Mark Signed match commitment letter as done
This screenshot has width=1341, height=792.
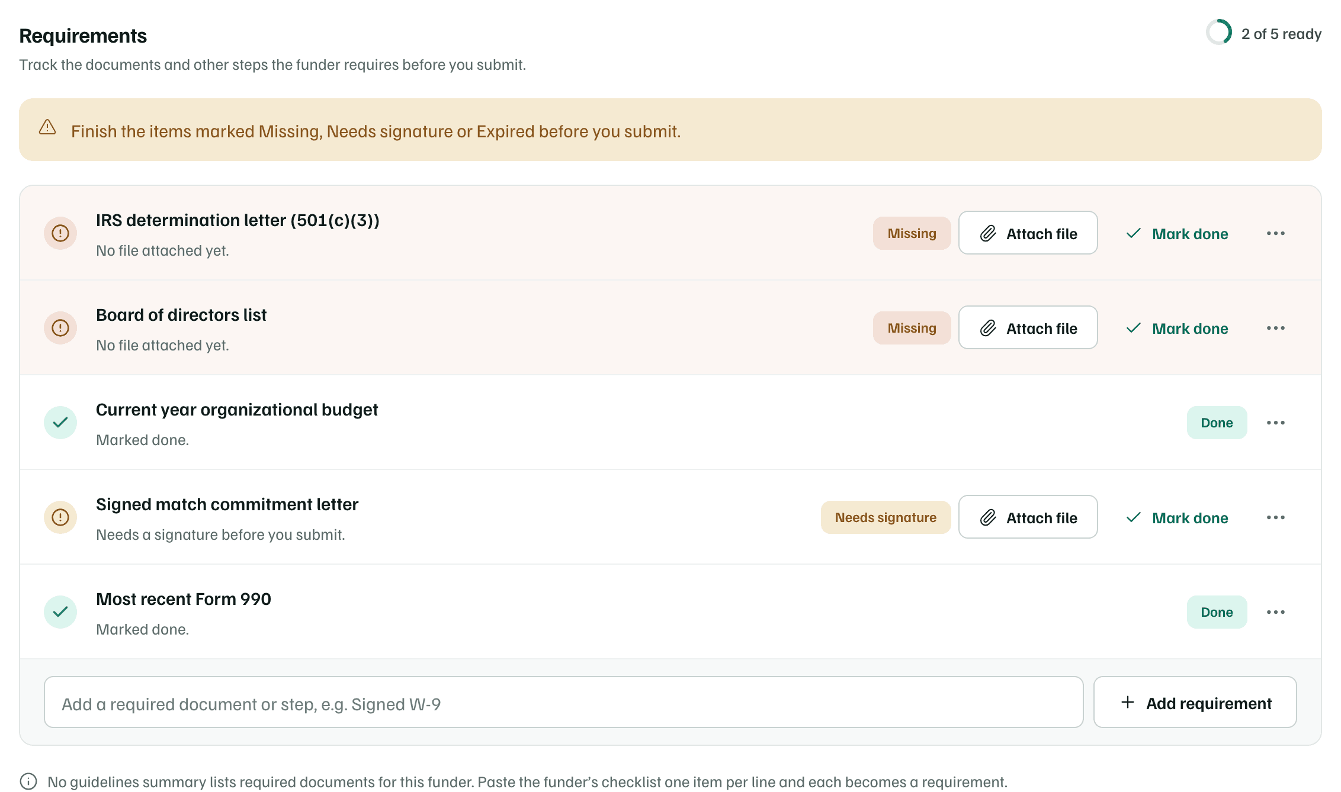pos(1177,518)
